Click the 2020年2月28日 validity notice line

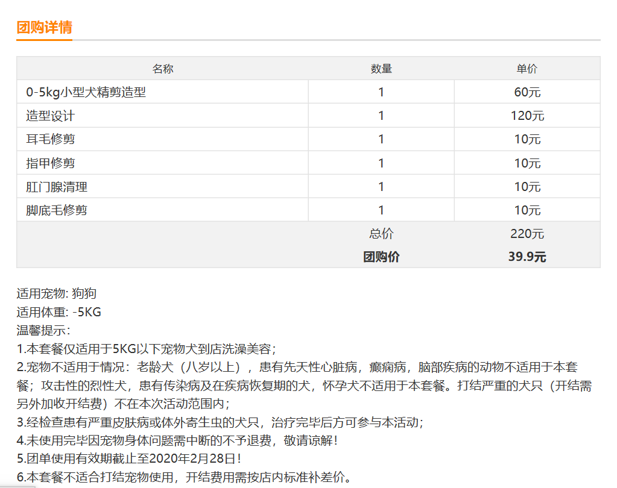click(x=128, y=458)
